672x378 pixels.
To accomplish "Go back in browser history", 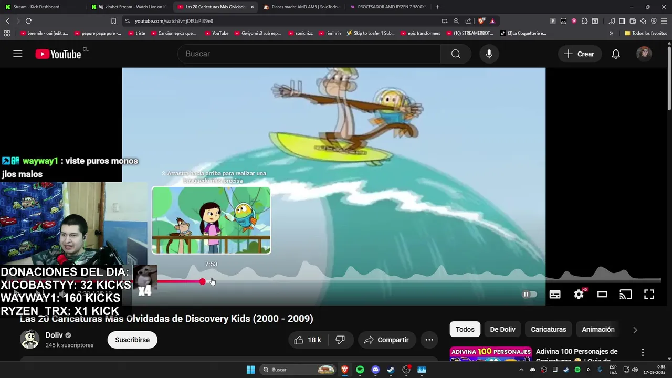I will click(x=7, y=21).
